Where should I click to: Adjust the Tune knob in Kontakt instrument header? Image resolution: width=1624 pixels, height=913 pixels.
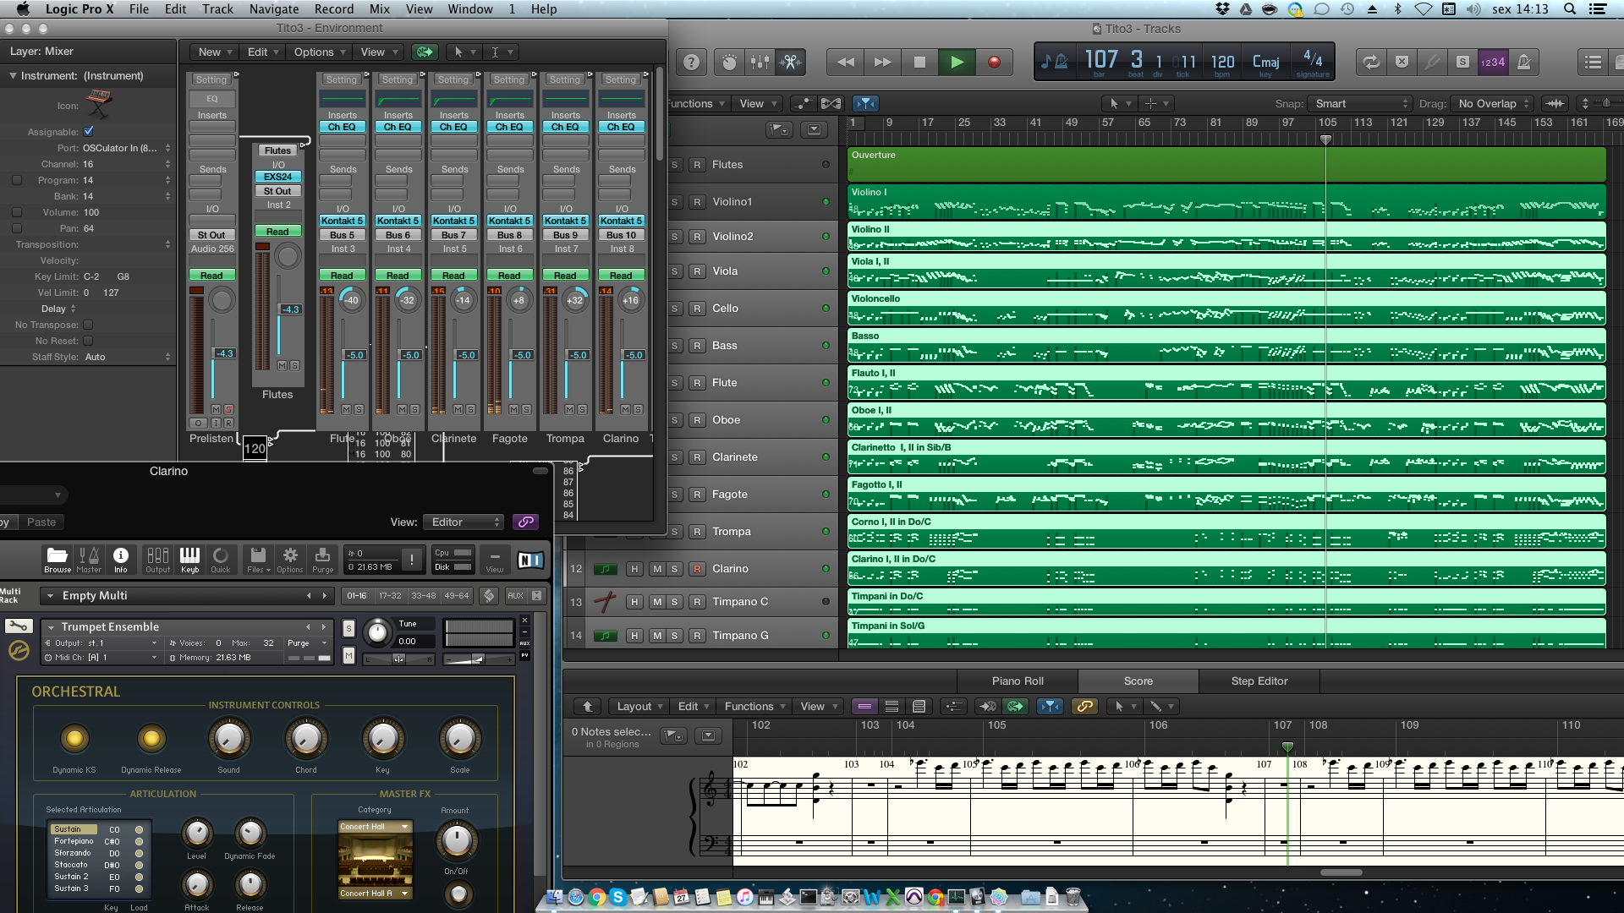click(x=377, y=631)
